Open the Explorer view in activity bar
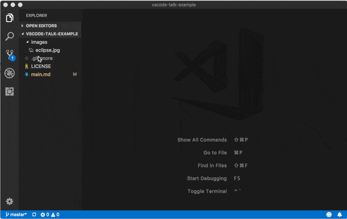This screenshot has height=219, width=347. 10,18
